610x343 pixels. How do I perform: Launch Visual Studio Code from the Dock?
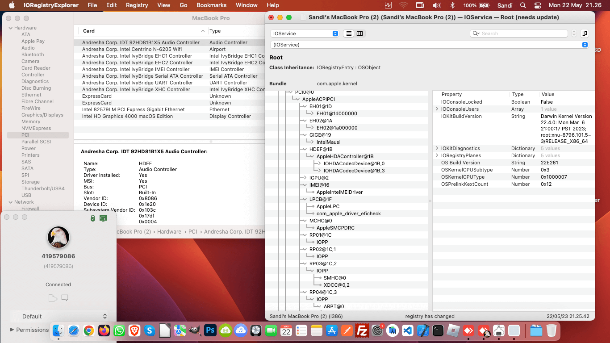click(408, 330)
